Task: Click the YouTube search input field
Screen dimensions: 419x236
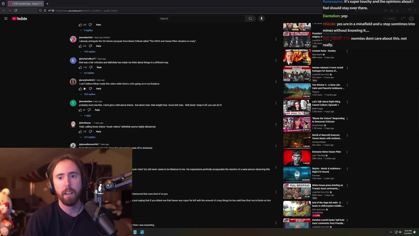Action: (x=201, y=19)
